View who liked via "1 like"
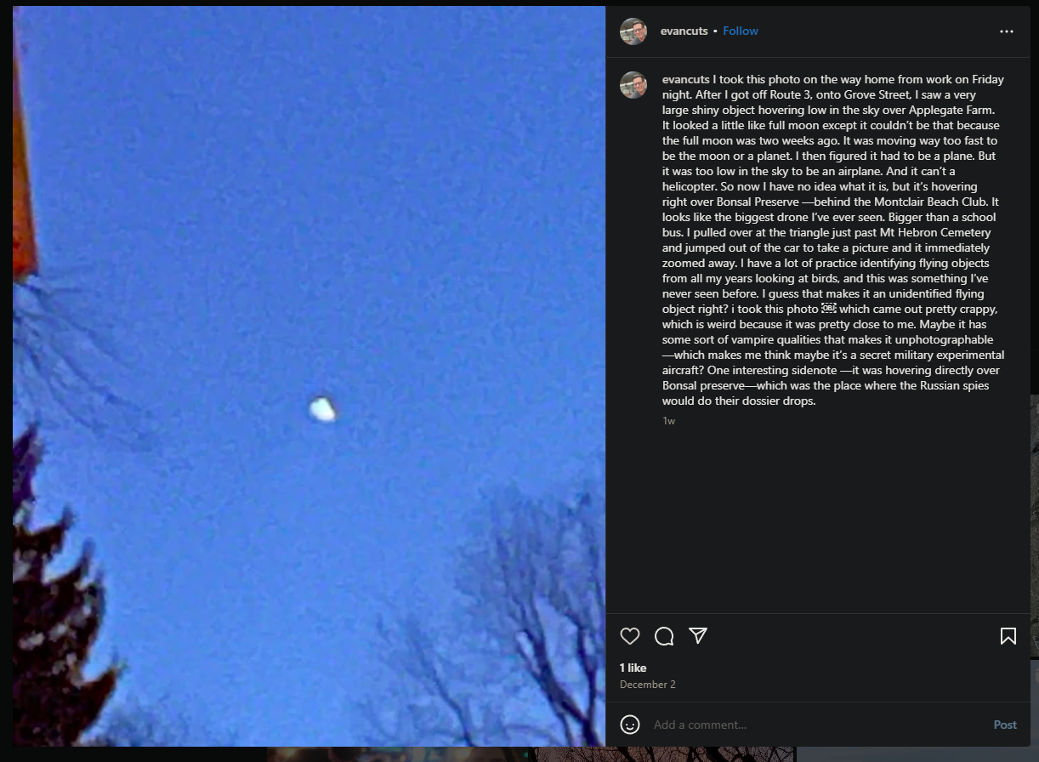The width and height of the screenshot is (1039, 762). pos(633,668)
